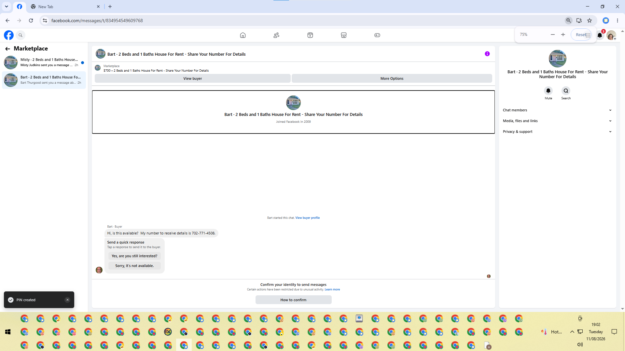Open the View buyer profile link

[308, 218]
